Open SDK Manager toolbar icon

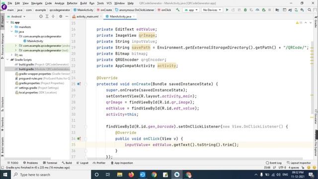point(302,10)
